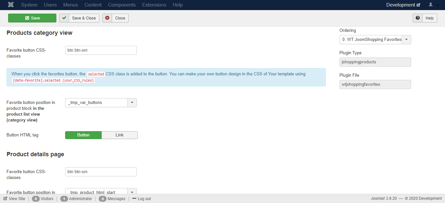
Task: Open the _tmp_product_html_start position dropdown
Action: point(132,192)
